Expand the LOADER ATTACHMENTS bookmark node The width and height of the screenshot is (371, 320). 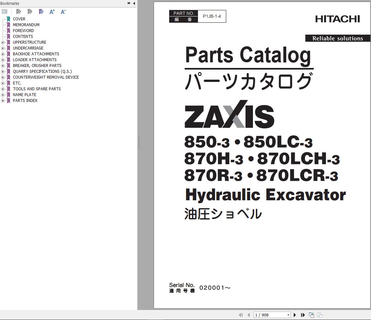tap(3, 60)
